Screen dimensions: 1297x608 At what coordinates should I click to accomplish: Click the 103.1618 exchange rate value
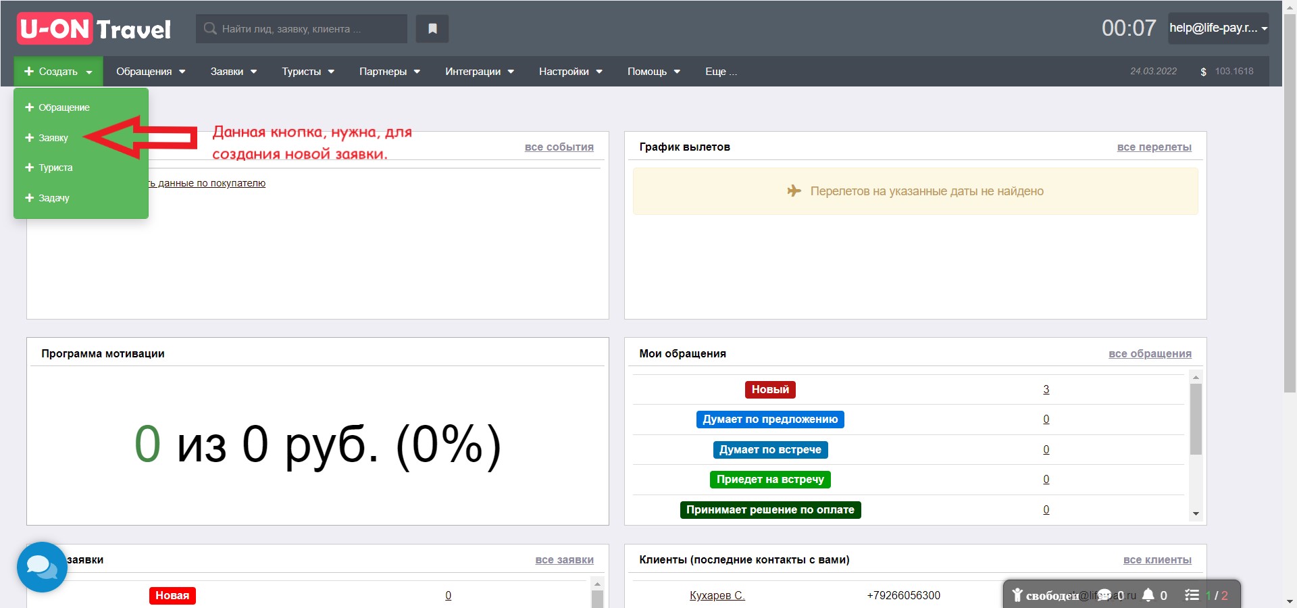[x=1234, y=71]
